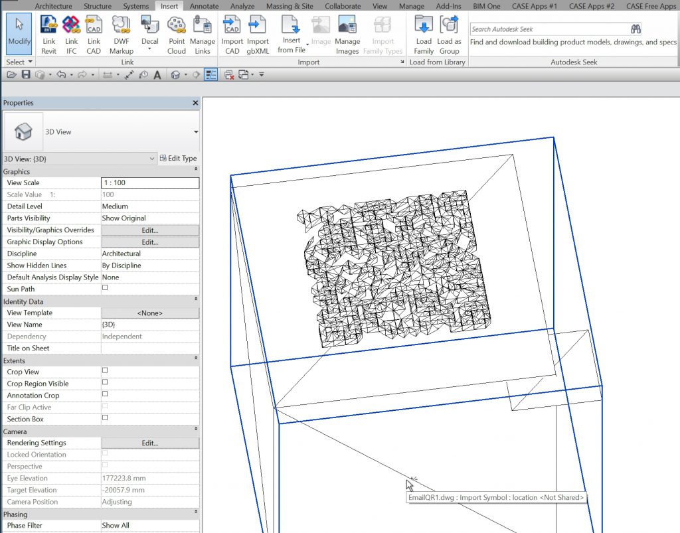Expand the 3D View type selector dropdown
The height and width of the screenshot is (533, 680).
195,132
